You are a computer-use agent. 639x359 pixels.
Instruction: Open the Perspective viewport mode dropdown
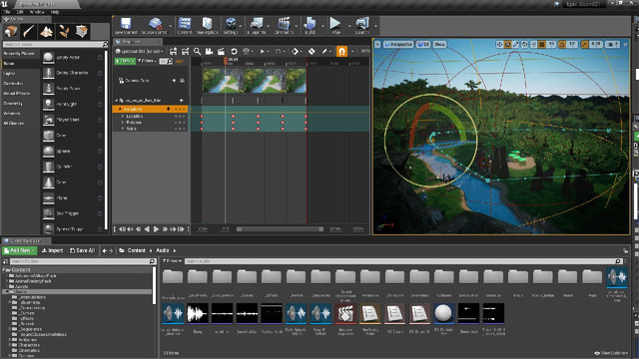(398, 44)
